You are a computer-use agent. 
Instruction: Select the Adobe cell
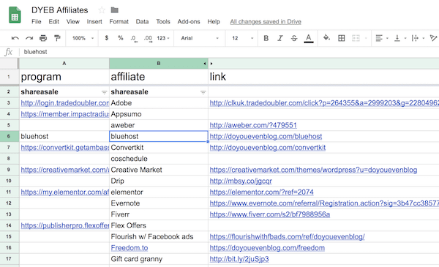point(159,103)
